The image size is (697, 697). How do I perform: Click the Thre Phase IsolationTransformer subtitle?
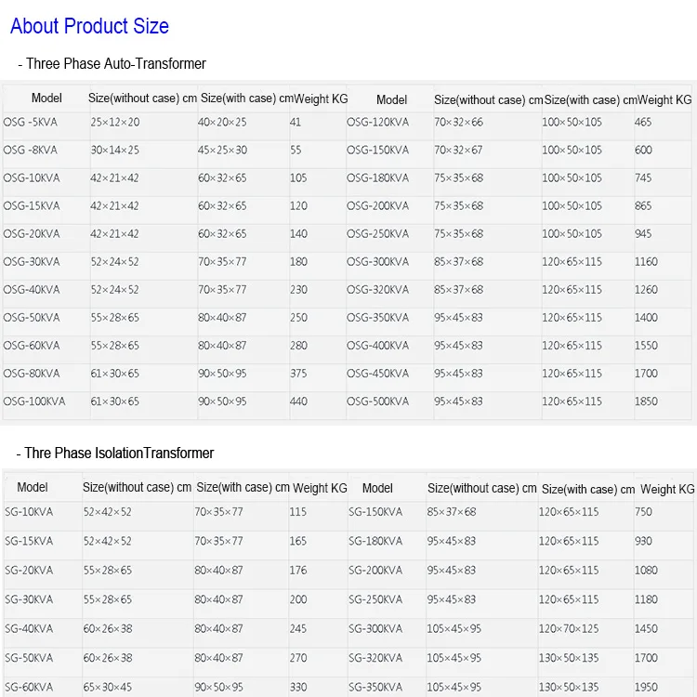click(115, 454)
